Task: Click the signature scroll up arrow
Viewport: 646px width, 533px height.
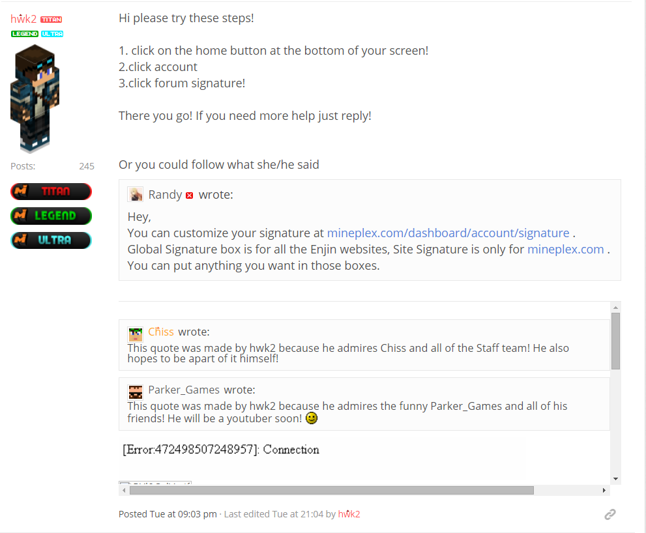Action: (615, 308)
